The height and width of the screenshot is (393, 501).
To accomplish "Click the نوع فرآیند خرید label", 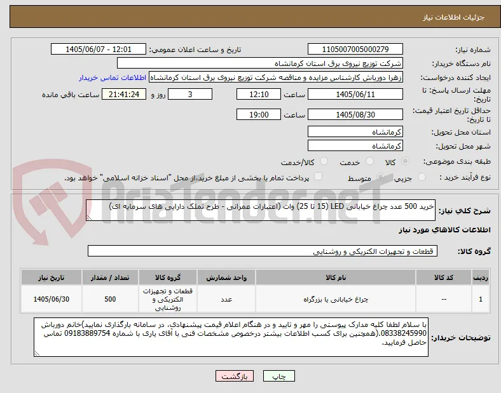I will [465, 177].
